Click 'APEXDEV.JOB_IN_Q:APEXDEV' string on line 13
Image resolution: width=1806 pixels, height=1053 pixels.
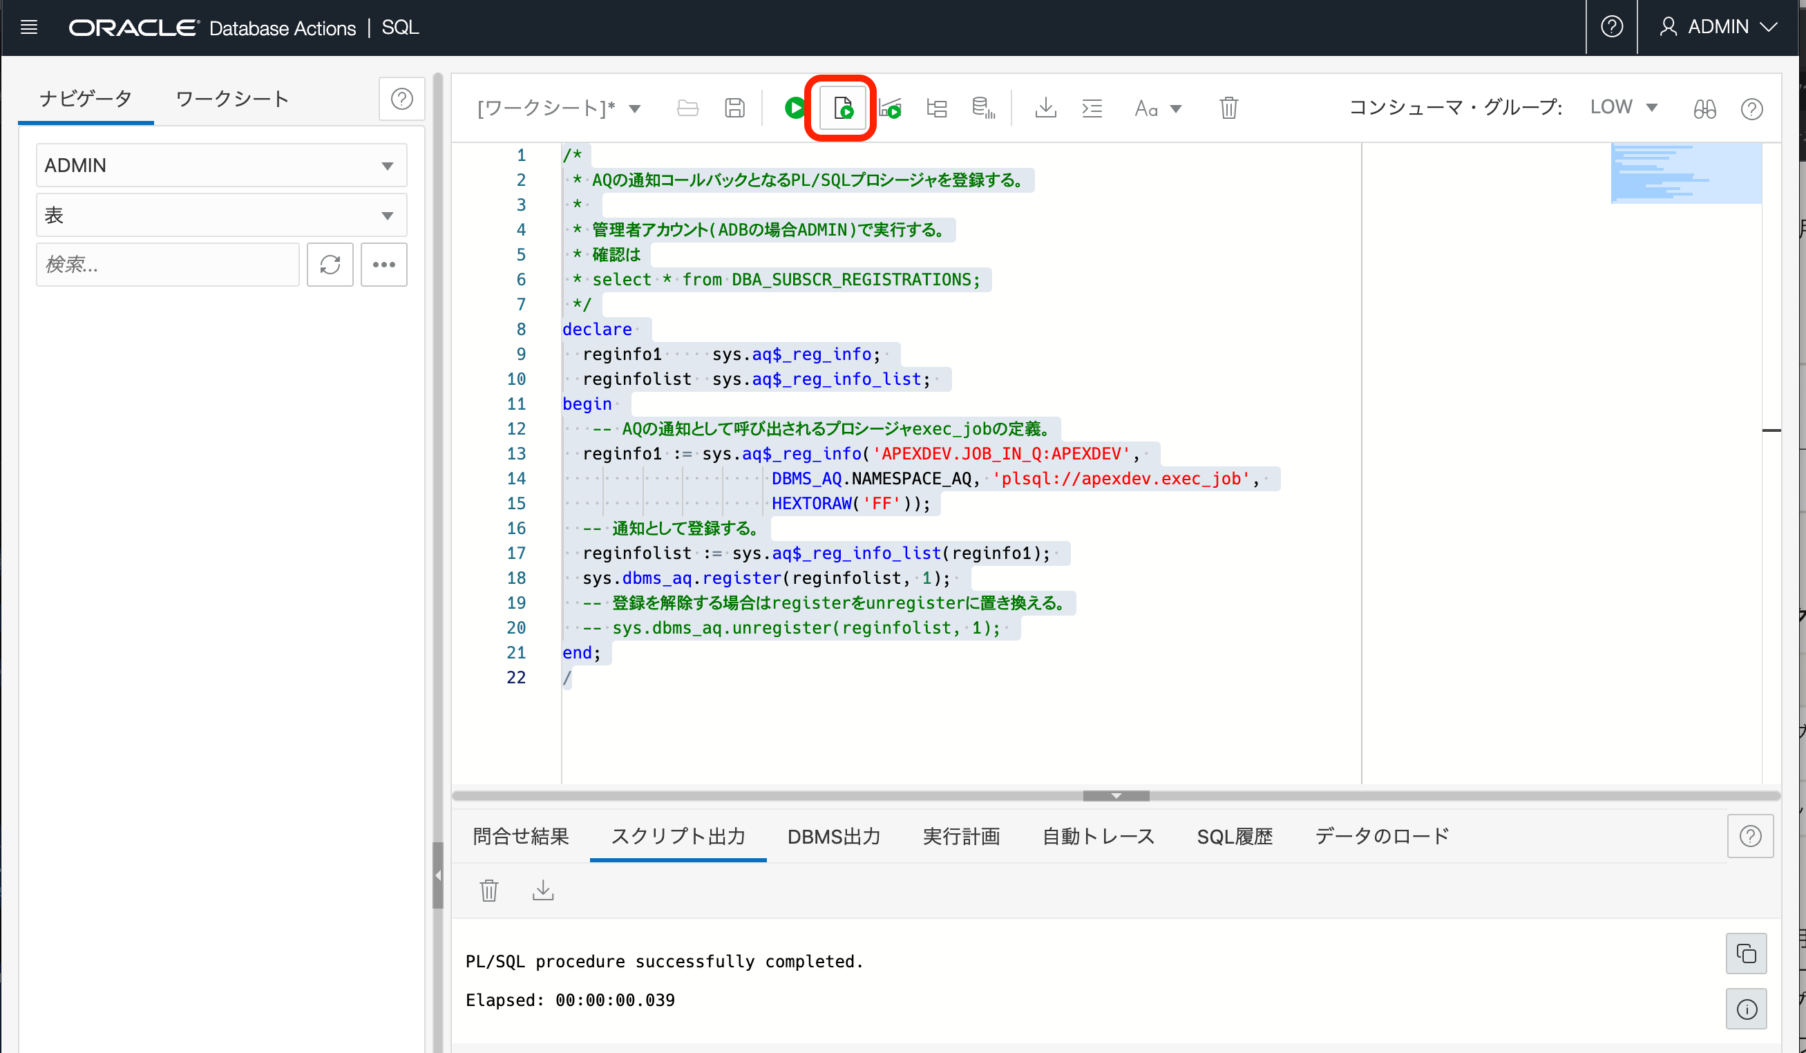(1001, 454)
